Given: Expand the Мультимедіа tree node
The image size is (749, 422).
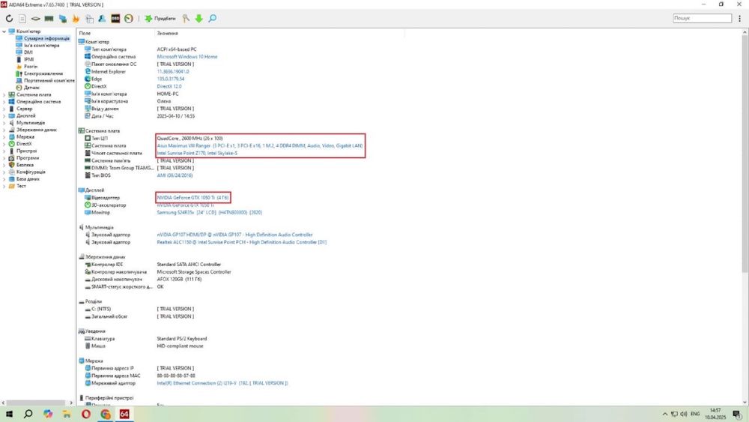Looking at the screenshot, I should (x=4, y=123).
